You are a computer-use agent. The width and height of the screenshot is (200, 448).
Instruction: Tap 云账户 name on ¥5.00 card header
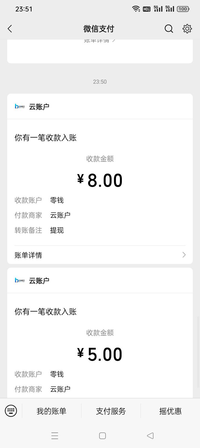click(39, 281)
